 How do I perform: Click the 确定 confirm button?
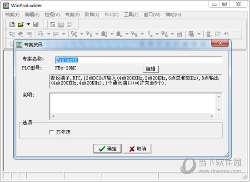pyautogui.click(x=107, y=149)
